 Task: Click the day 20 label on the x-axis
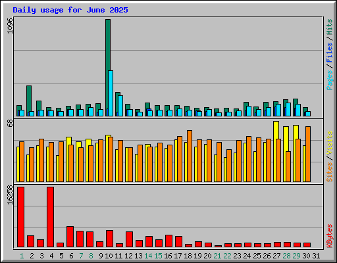207,256
